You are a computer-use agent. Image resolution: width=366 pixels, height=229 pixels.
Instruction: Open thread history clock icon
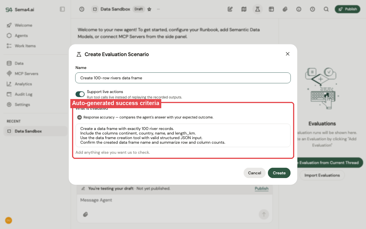pyautogui.click(x=82, y=9)
